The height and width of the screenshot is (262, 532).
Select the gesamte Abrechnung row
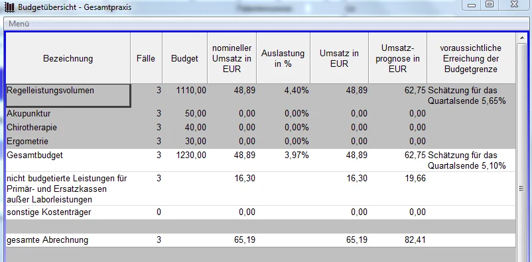(261, 240)
